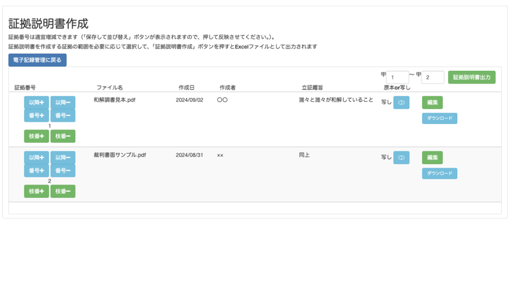Toggle 写し switch for 裁判書面サンプル.pdf

click(x=401, y=157)
